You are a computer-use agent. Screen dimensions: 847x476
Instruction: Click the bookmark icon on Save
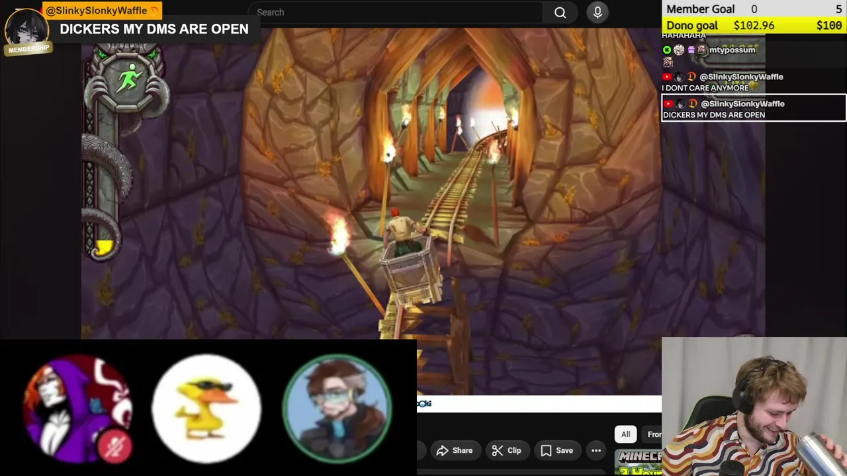tap(546, 450)
